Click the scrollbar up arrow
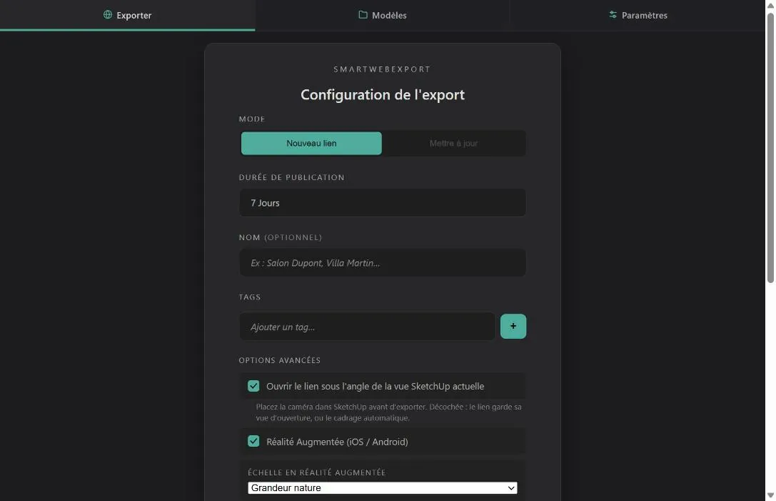 click(x=770, y=5)
